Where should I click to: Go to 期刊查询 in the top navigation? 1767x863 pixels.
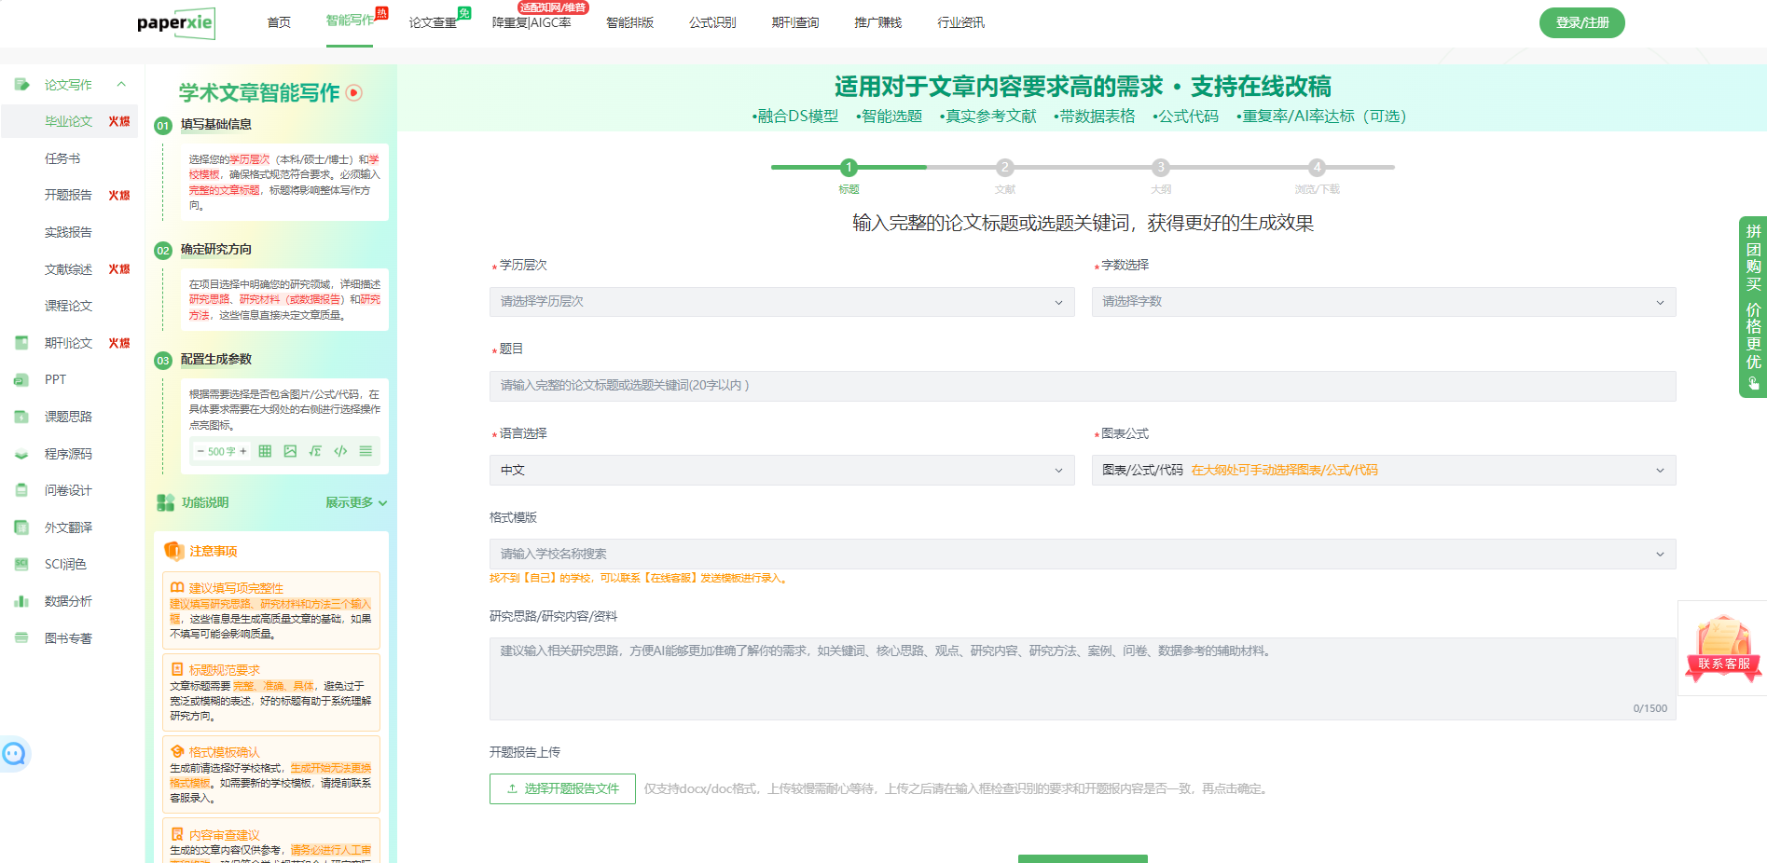tap(794, 22)
